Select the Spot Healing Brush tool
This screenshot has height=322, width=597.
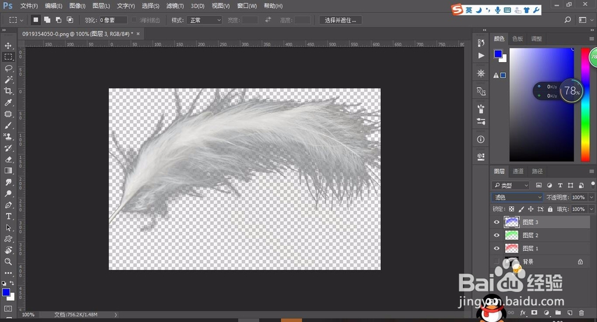point(8,114)
